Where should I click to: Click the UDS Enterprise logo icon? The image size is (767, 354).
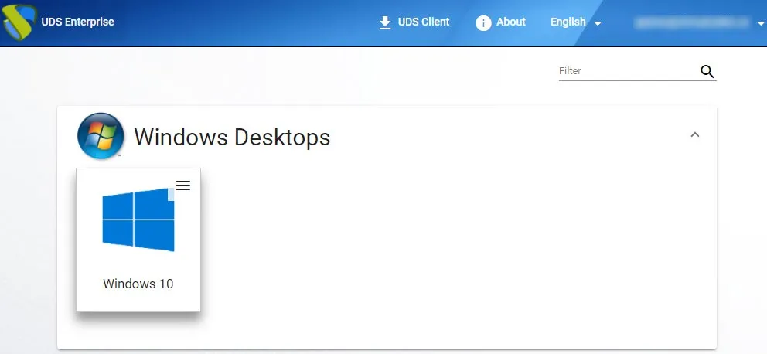coord(19,22)
